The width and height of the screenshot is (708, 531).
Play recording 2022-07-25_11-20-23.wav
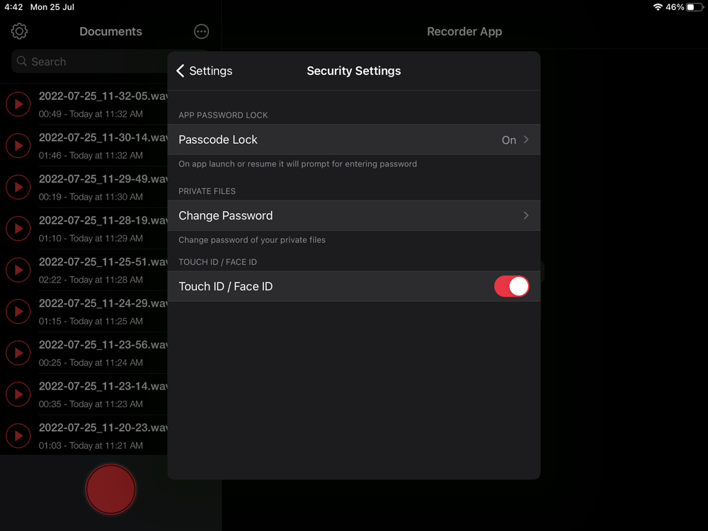pos(18,435)
